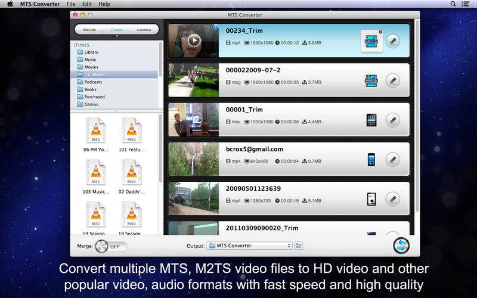Edit the 20090501123639 video with pencil icon
This screenshot has width=477, height=298.
point(392,198)
